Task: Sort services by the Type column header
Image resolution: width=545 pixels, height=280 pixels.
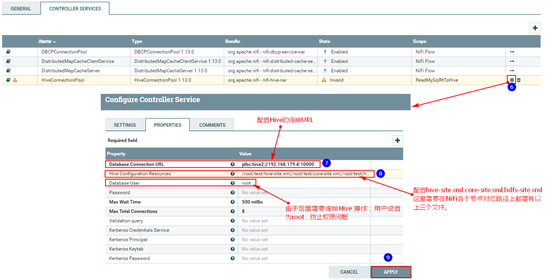Action: (137, 41)
